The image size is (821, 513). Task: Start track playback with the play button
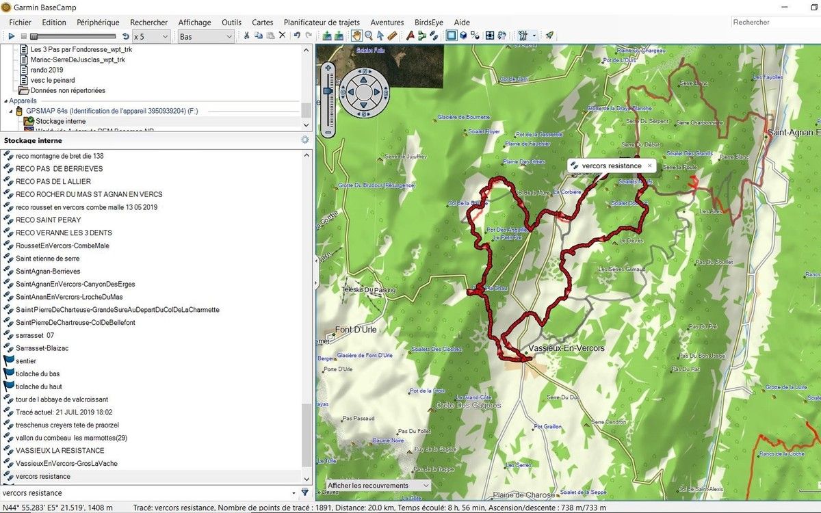tap(12, 36)
